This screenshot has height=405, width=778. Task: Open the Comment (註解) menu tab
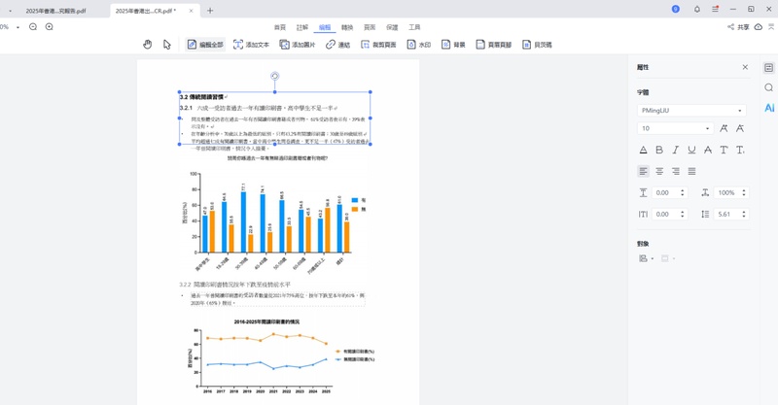point(302,27)
